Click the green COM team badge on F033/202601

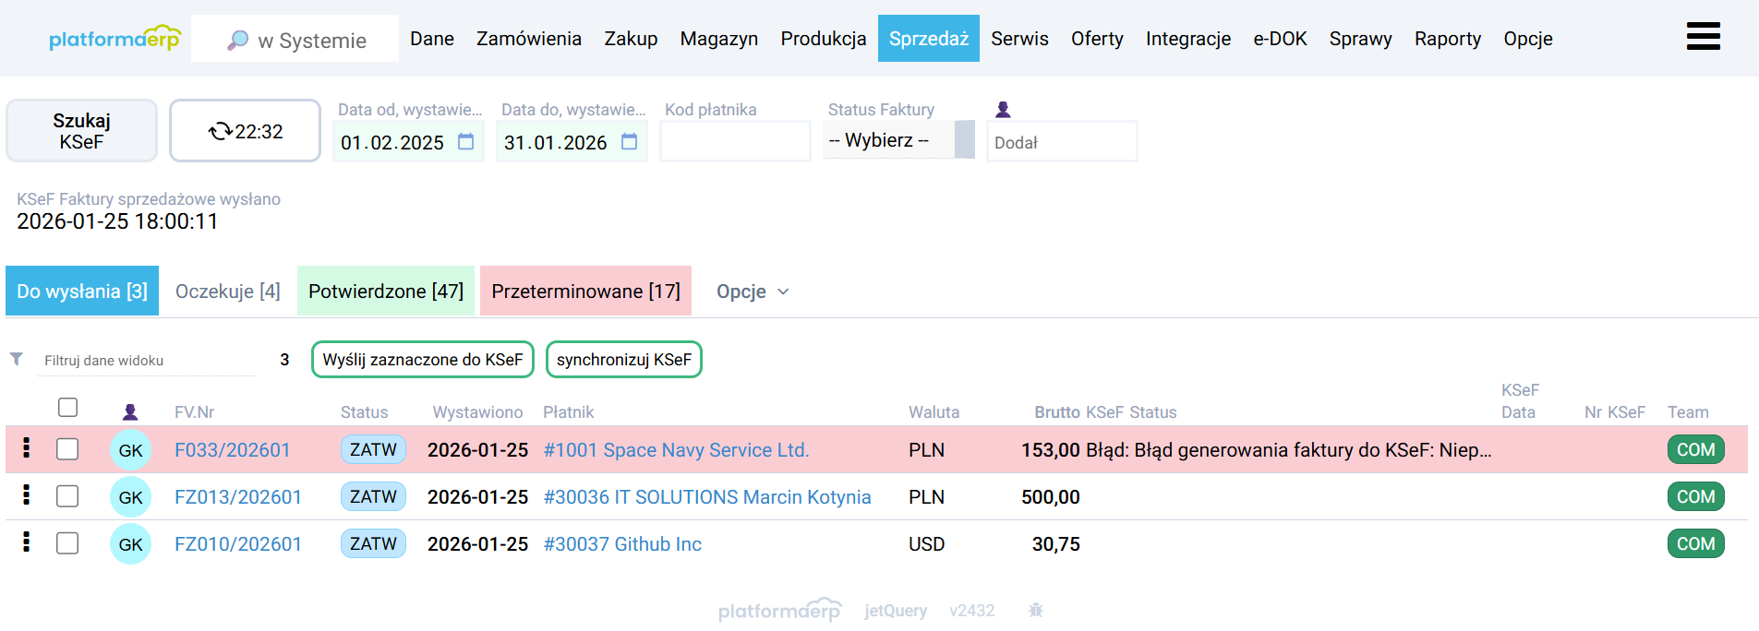[x=1695, y=449]
